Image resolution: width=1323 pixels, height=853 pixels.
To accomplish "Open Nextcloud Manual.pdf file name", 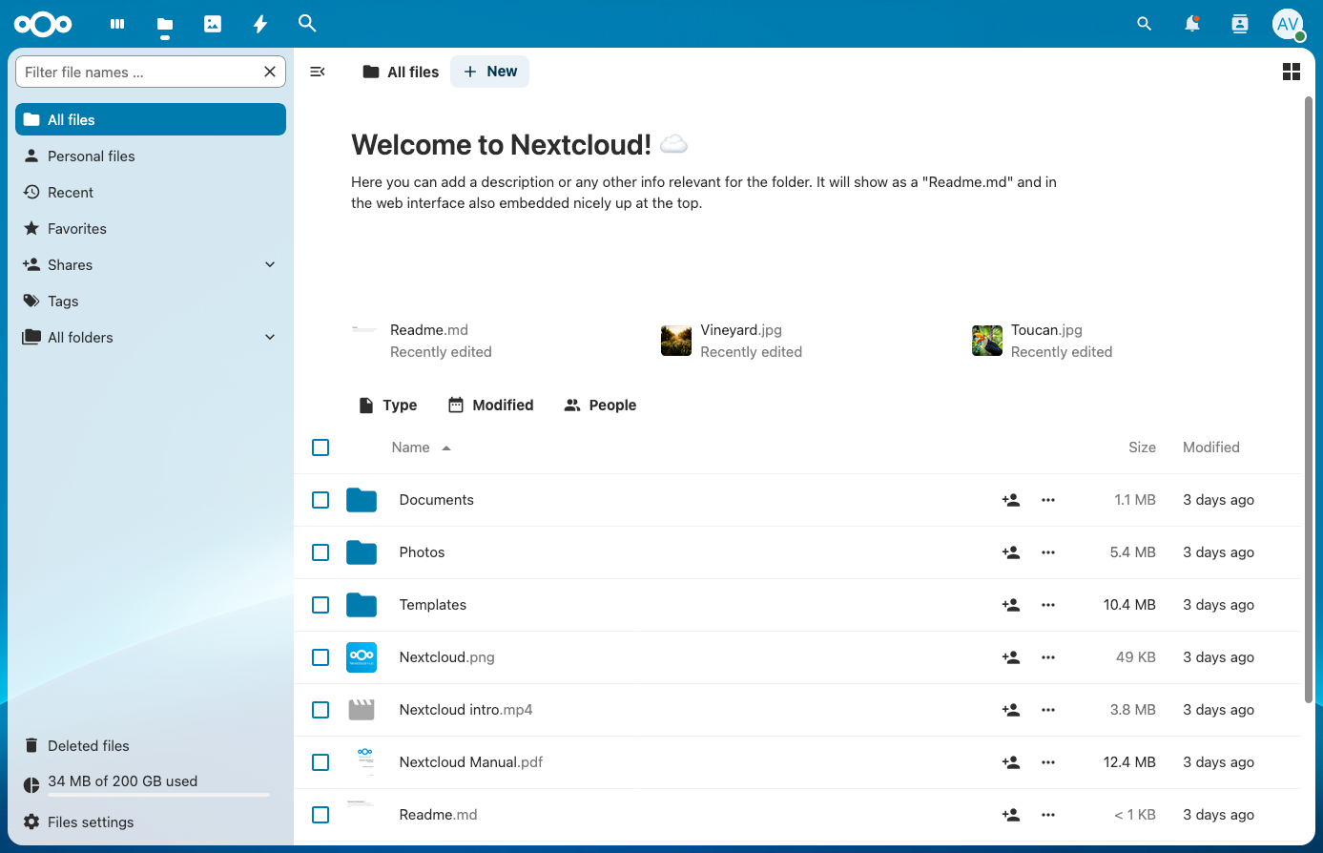I will (471, 762).
